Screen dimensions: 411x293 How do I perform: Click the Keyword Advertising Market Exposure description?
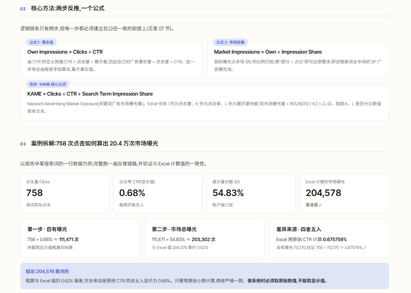click(x=204, y=107)
